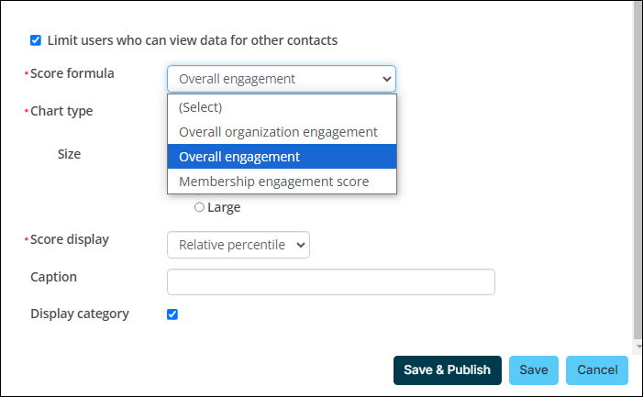Click the Cancel button
643x397 pixels.
point(597,370)
